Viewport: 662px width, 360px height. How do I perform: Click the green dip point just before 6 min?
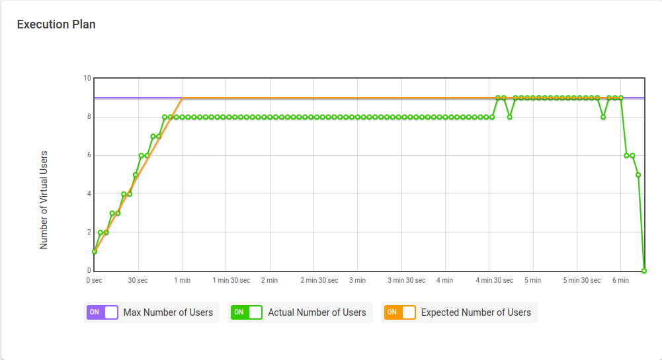603,117
